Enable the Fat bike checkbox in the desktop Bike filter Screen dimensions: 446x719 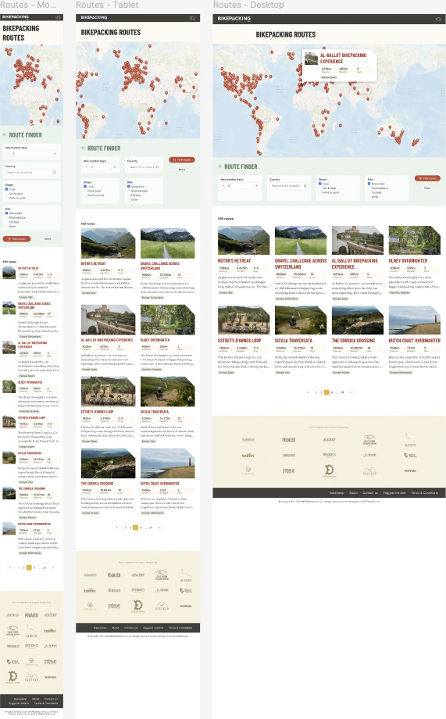tap(369, 192)
